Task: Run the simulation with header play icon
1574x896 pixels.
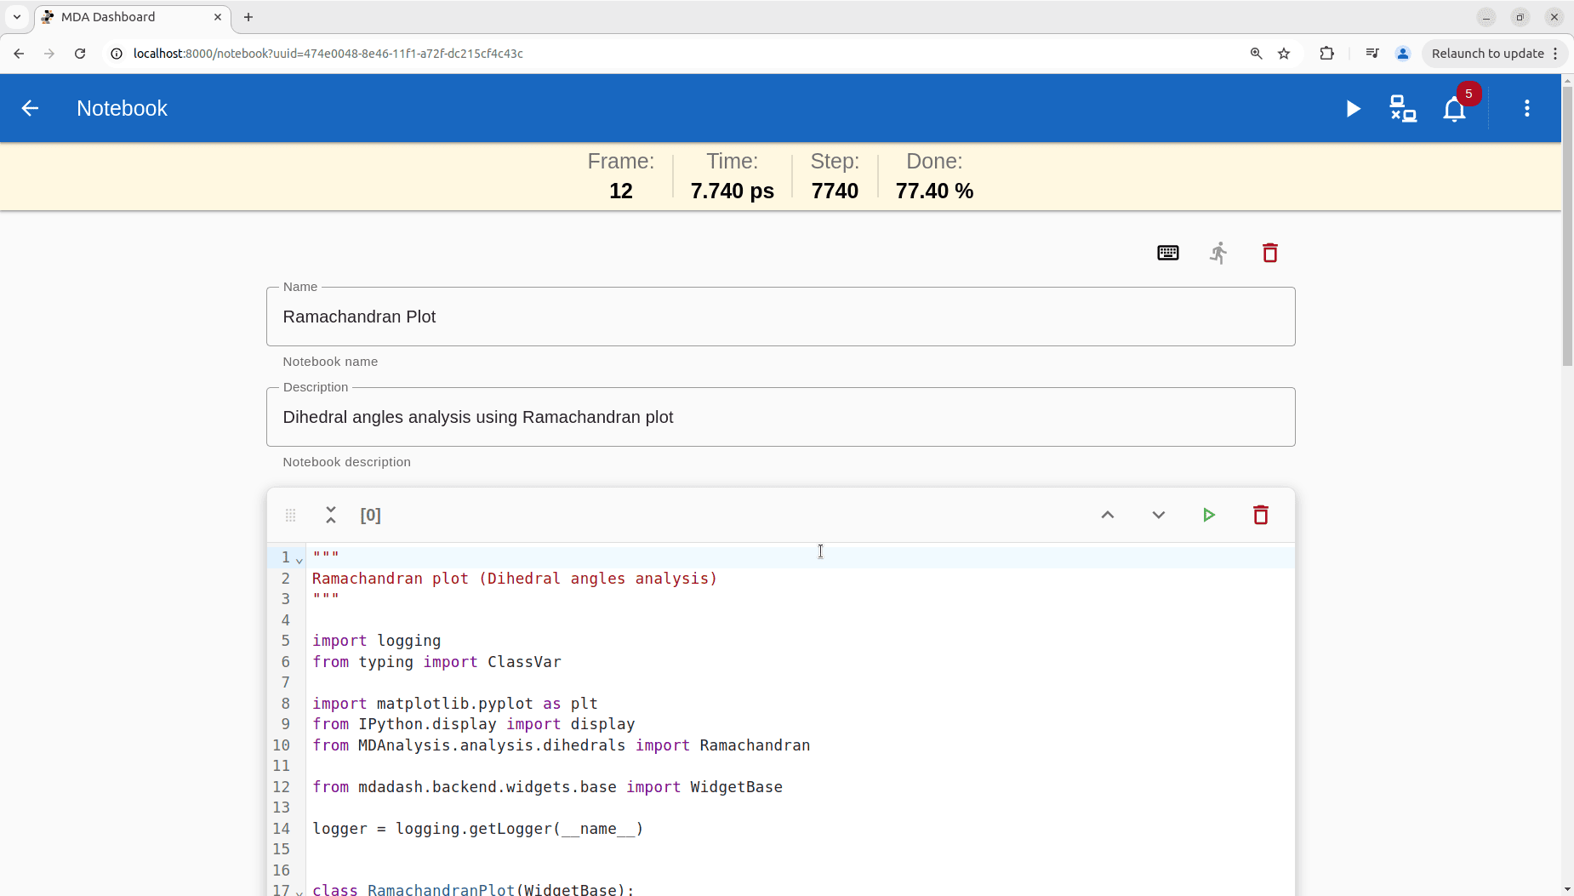Action: (1353, 109)
